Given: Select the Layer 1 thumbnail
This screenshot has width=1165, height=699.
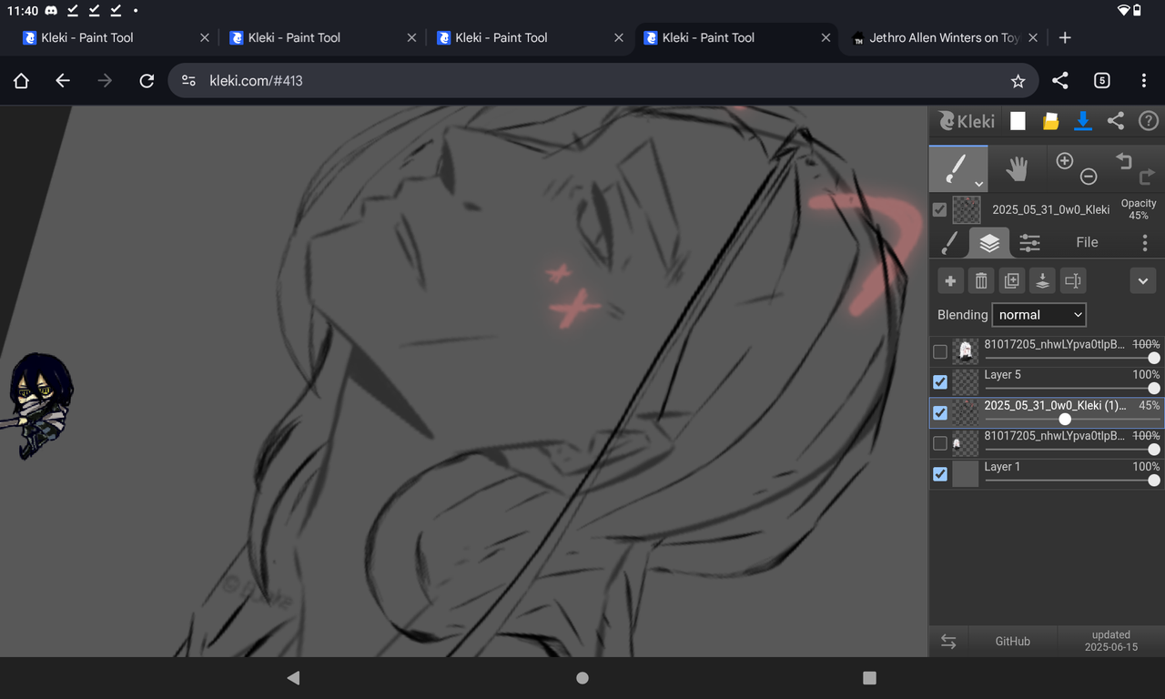Looking at the screenshot, I should click(x=965, y=473).
